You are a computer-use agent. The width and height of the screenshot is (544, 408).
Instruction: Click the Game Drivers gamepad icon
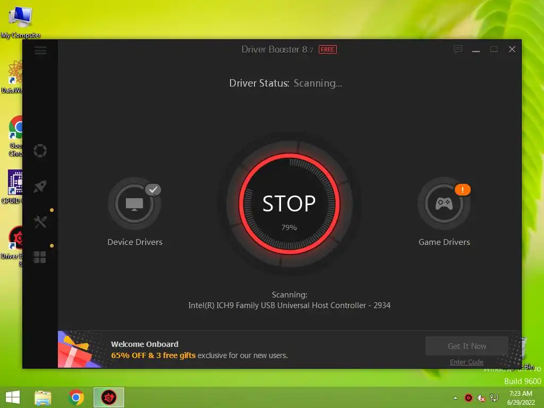[444, 203]
